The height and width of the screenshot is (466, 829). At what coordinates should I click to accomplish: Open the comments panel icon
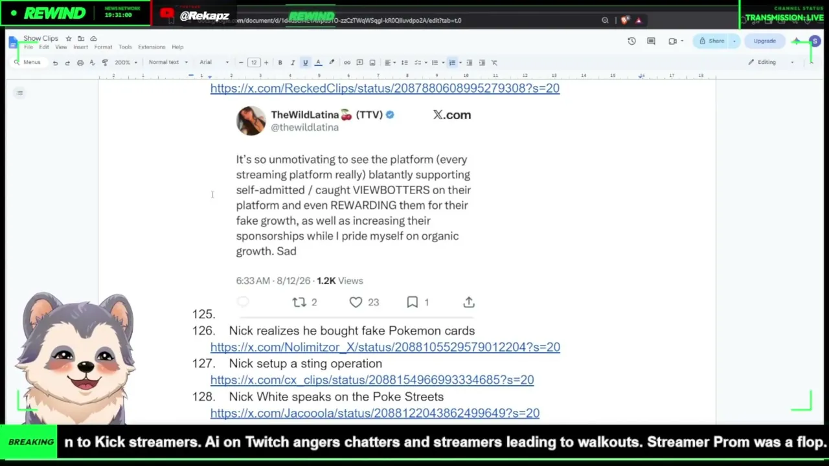[x=651, y=41]
